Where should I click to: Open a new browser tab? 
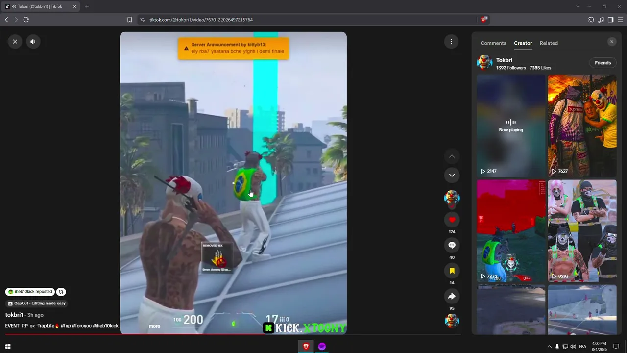coord(87,6)
